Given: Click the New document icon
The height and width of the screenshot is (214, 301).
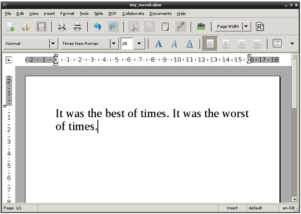Looking at the screenshot, I should (11, 27).
